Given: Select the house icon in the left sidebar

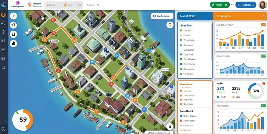Looking at the screenshot, I should tap(3, 32).
